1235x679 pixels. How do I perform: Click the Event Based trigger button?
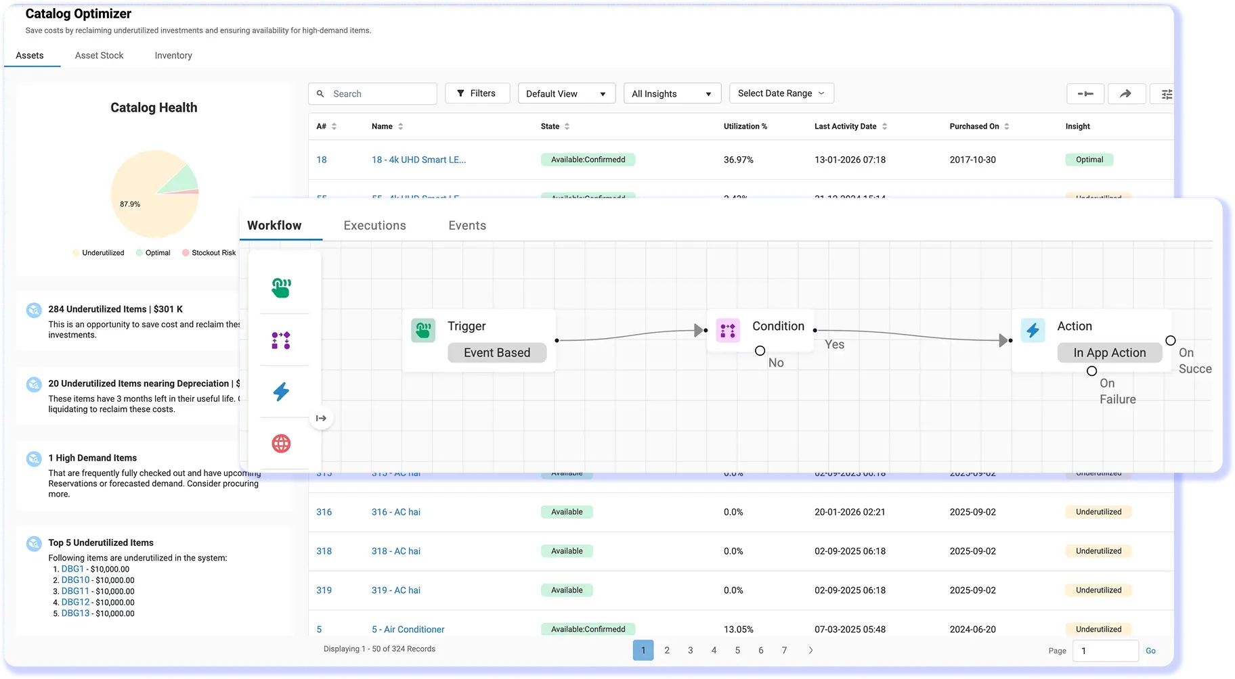(x=497, y=352)
